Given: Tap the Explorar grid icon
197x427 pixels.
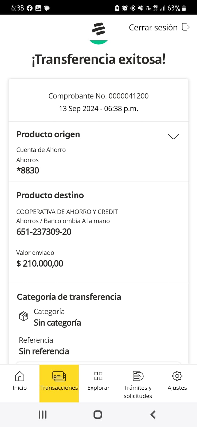Looking at the screenshot, I should click(x=98, y=376).
